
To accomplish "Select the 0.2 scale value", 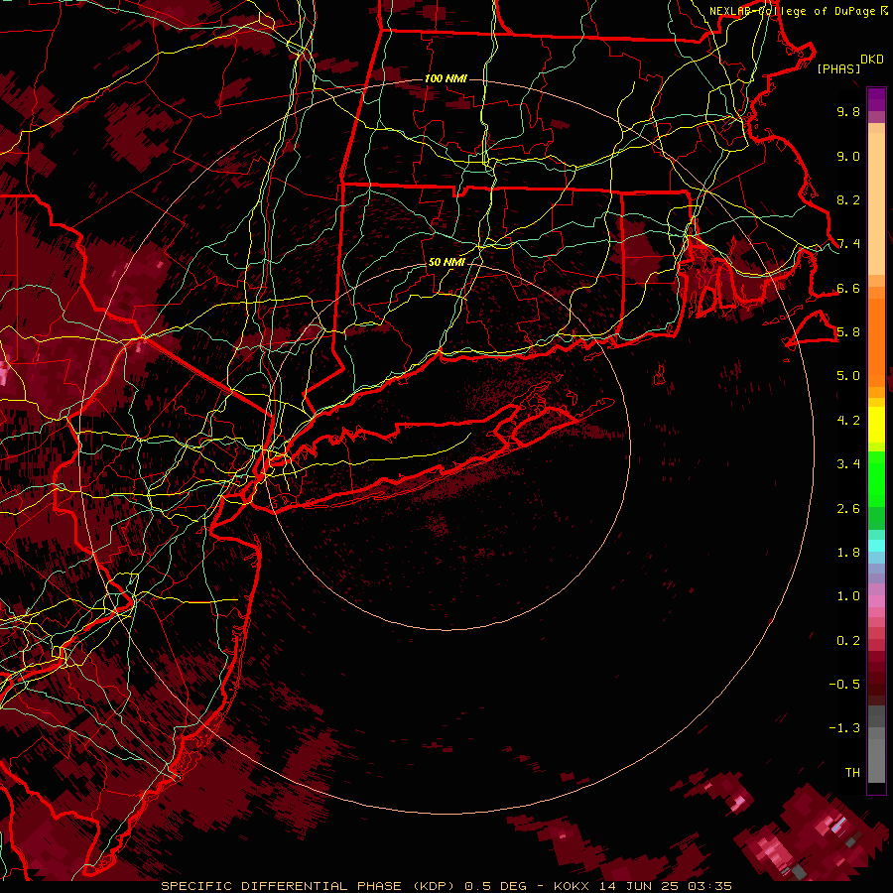I will tap(848, 641).
